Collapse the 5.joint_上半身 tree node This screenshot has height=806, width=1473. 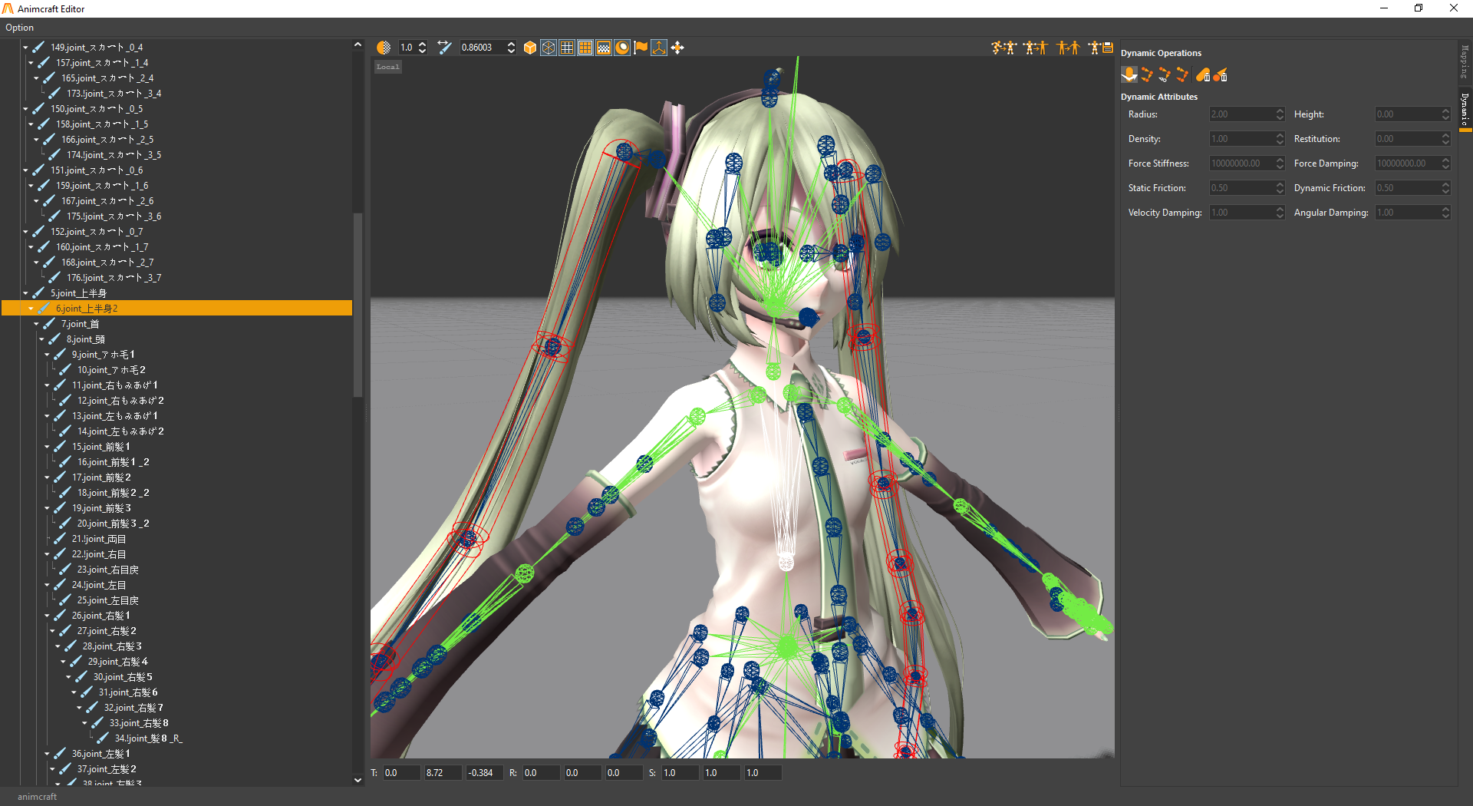click(26, 293)
